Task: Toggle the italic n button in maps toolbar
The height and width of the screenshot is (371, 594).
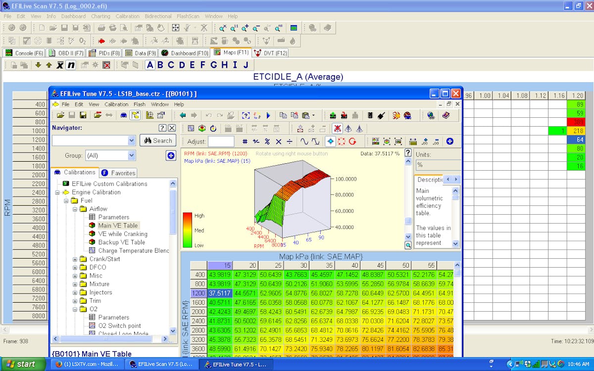Action: click(71, 65)
